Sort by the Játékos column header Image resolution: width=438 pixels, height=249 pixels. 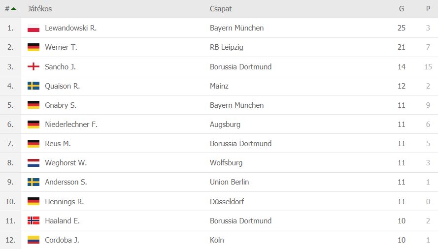coord(40,9)
